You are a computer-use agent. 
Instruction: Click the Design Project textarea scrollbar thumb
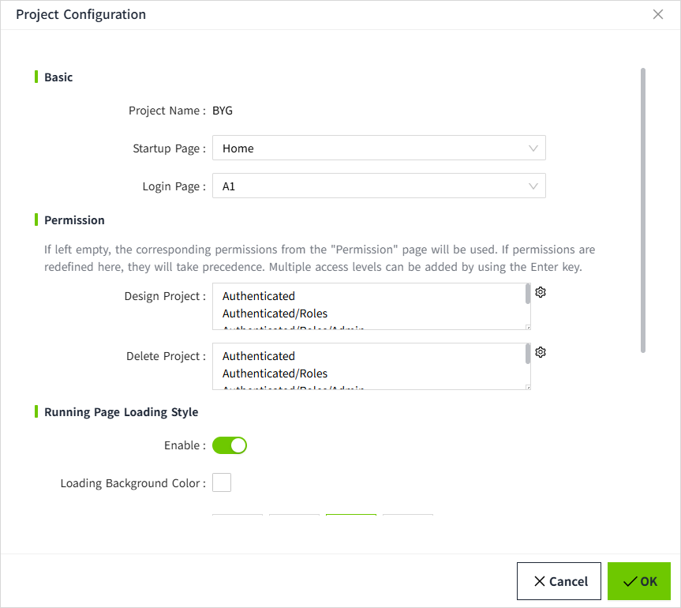tap(528, 294)
